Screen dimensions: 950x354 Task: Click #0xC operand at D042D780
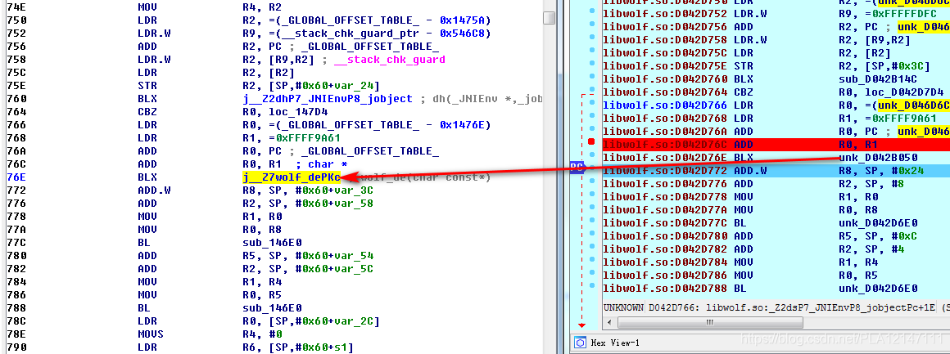905,235
